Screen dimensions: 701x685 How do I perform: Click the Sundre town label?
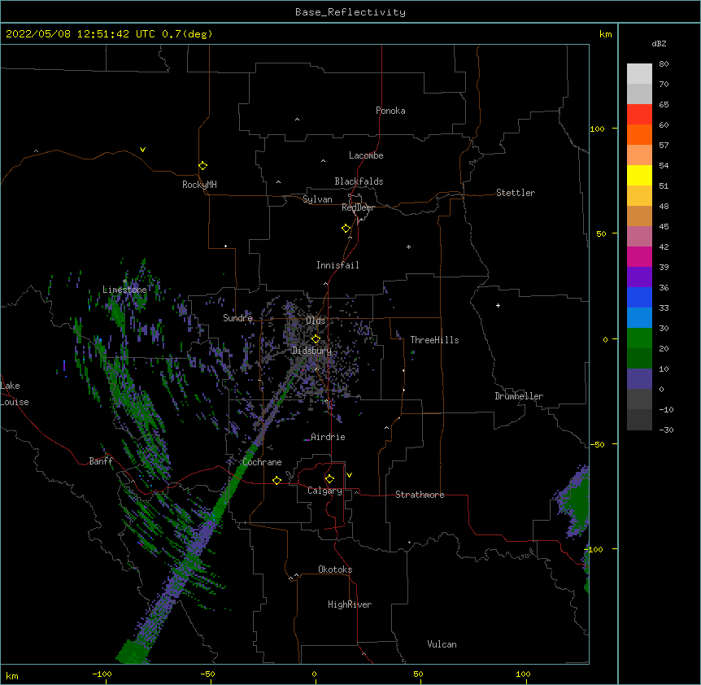coord(237,318)
